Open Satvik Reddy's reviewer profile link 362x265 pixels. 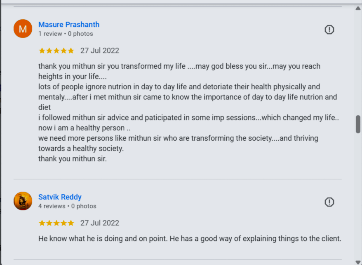60,197
